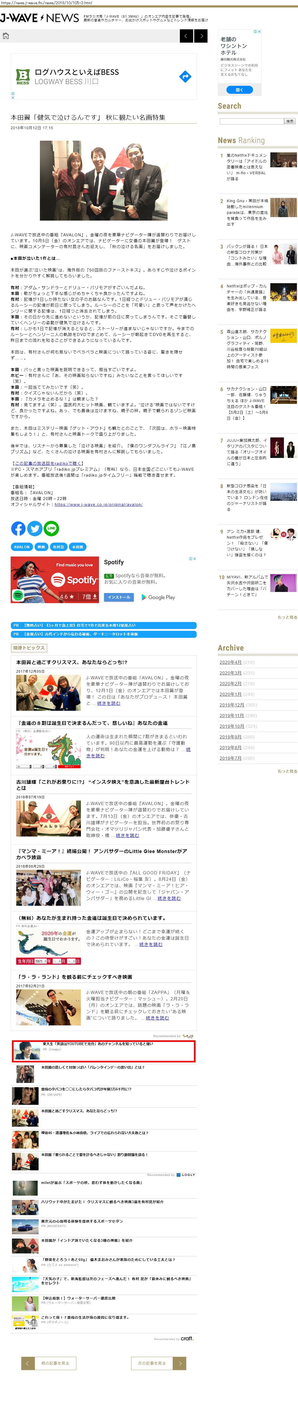Click the 検索 search button
Viewport: 298px width, 1425px height.
[x=290, y=121]
